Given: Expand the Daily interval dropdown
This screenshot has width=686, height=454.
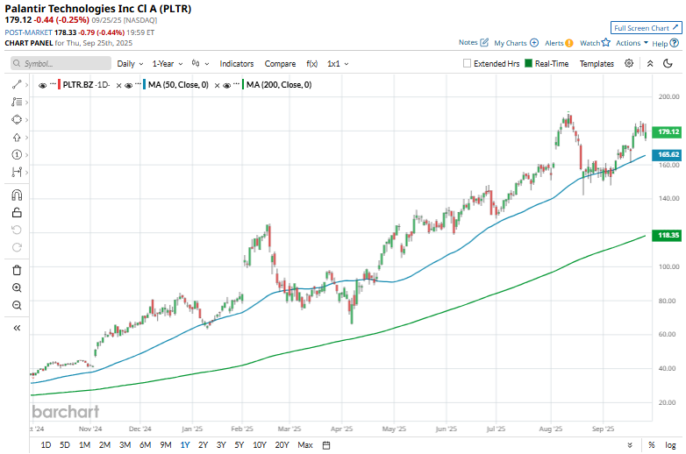Looking at the screenshot, I should tap(130, 64).
